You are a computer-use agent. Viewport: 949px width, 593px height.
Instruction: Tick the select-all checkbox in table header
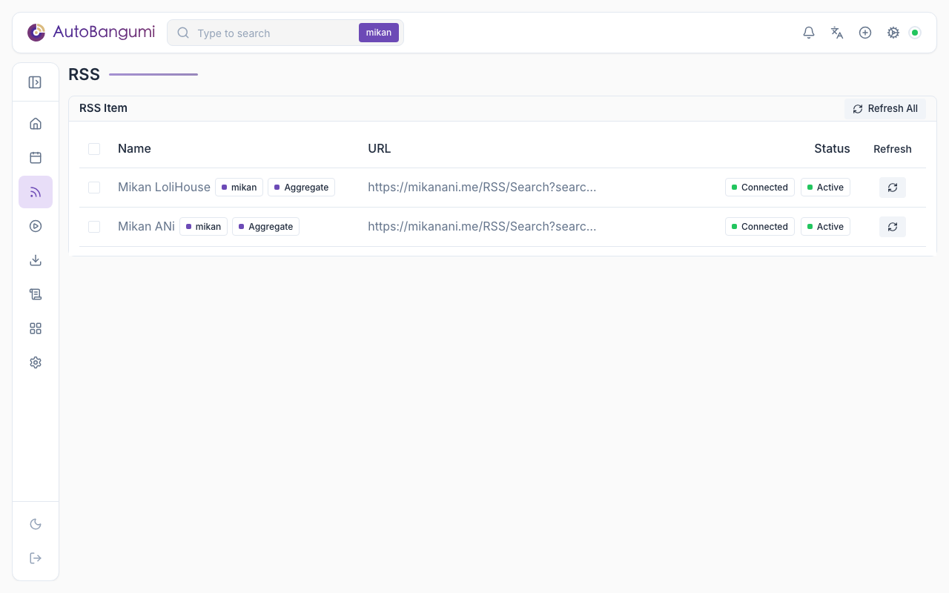click(94, 149)
